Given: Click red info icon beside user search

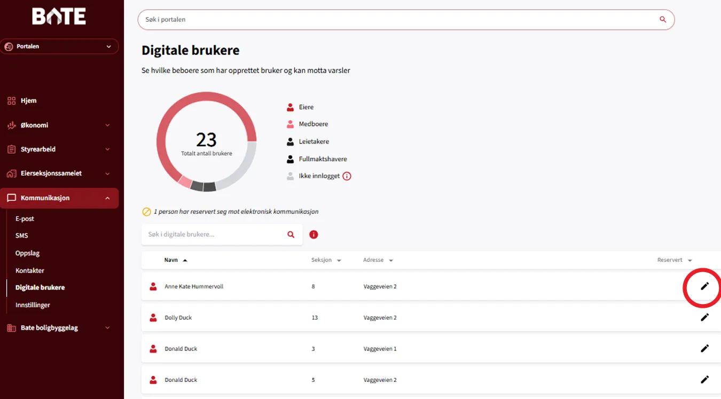Looking at the screenshot, I should (314, 235).
